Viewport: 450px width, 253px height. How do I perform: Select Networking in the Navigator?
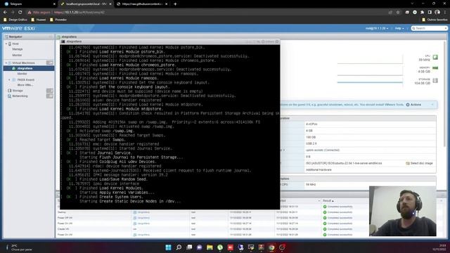(x=20, y=96)
